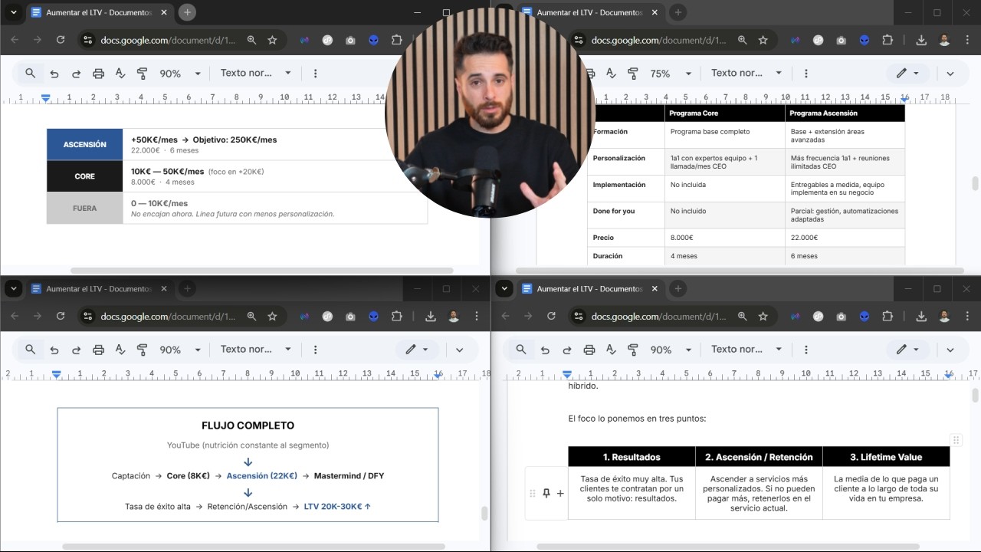This screenshot has width=981, height=552.
Task: Open the Chrome three-dot menu in the Resultados table window
Action: pyautogui.click(x=967, y=316)
